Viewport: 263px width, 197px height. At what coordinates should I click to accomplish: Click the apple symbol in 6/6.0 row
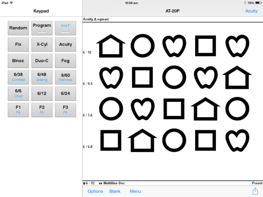237,141
